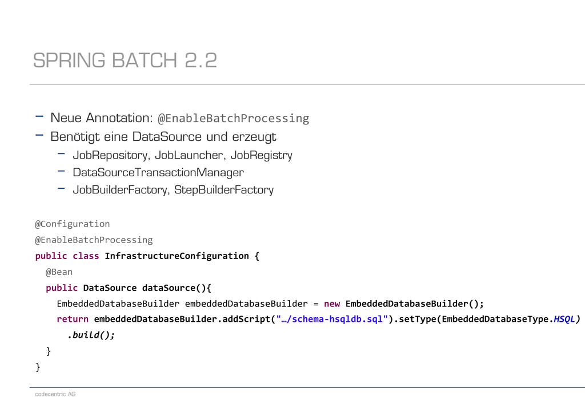Click @EnableBatchProcessing in the first bullet
The width and height of the screenshot is (585, 413).
tap(233, 119)
